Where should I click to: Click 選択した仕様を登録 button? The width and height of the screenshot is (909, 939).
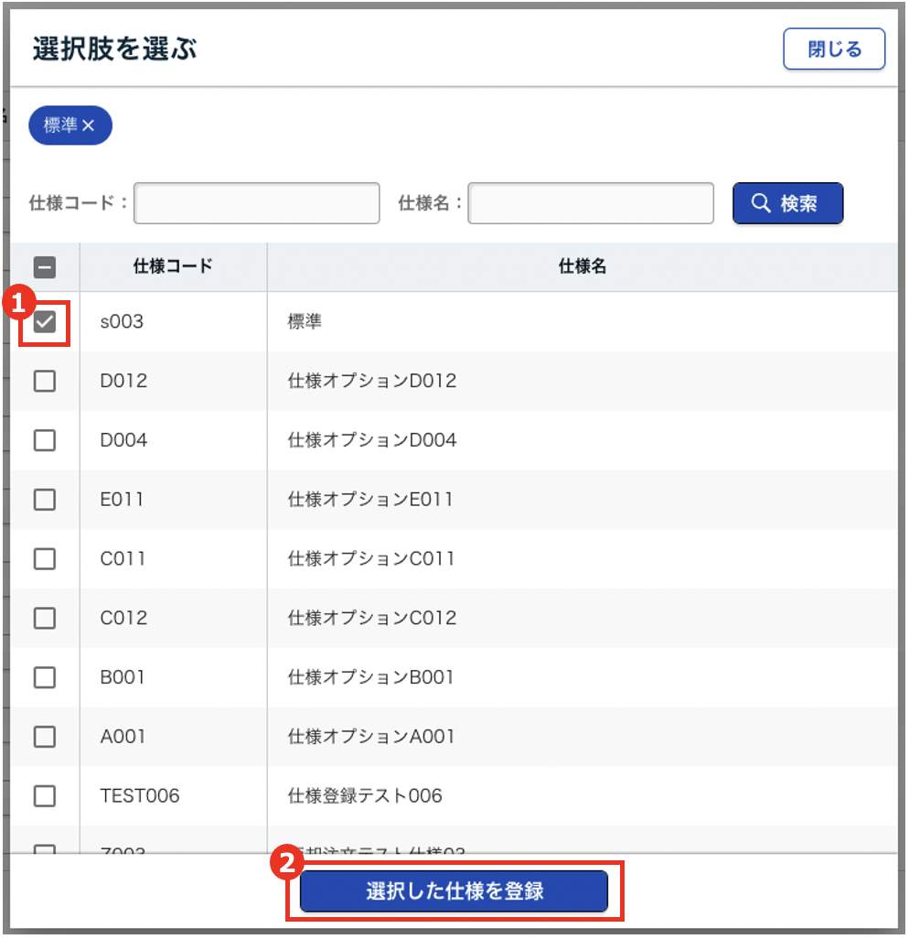454,890
